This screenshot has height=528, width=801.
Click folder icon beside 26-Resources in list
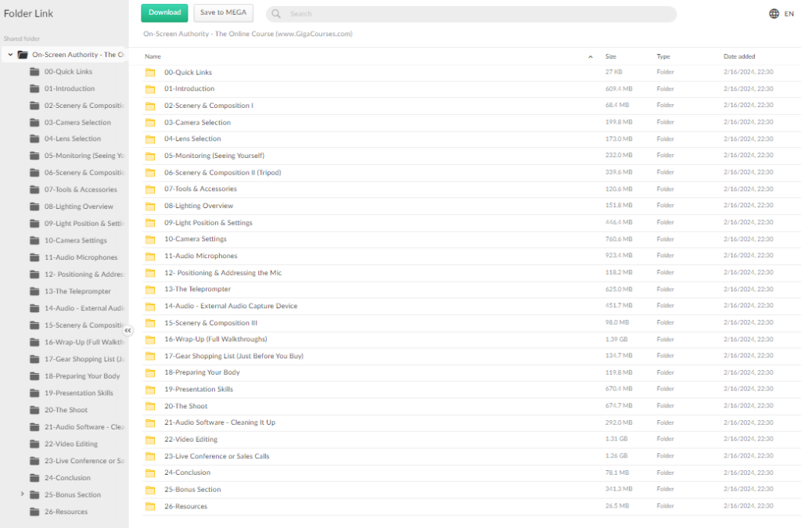pyautogui.click(x=150, y=507)
